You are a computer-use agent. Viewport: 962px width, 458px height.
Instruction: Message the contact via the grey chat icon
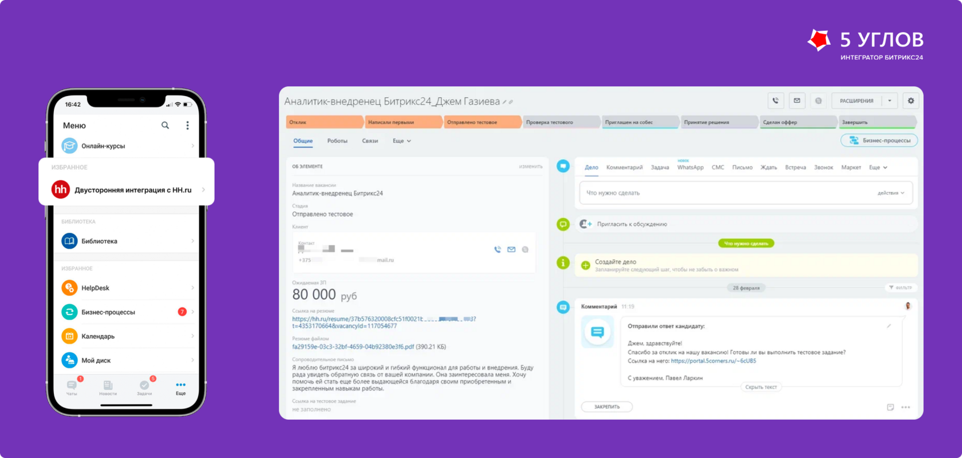525,249
